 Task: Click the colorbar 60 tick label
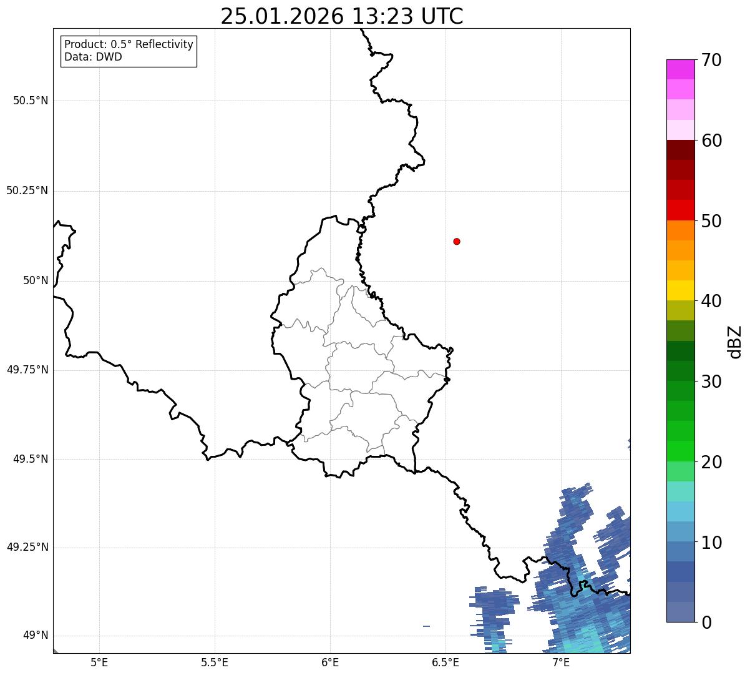click(711, 140)
